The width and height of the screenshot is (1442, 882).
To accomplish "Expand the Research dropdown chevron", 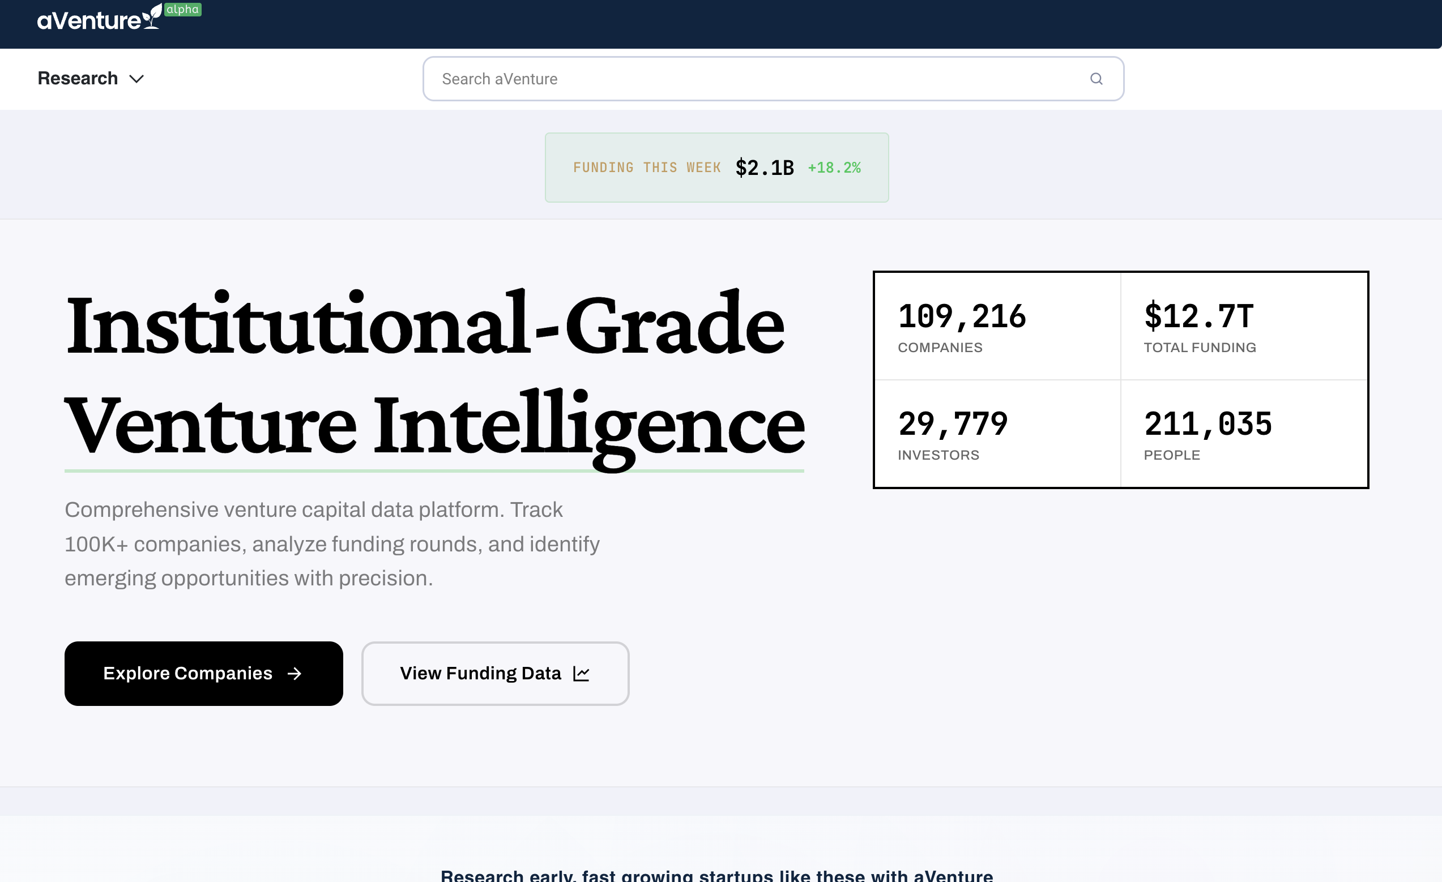I will pyautogui.click(x=136, y=79).
